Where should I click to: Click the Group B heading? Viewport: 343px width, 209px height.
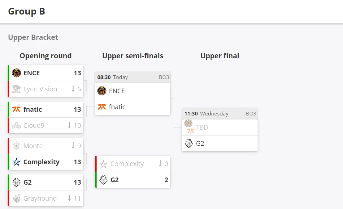pyautogui.click(x=27, y=11)
